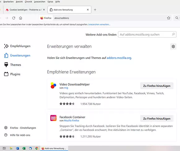
Task: Close the Add-ons-Verwaltung tab
Action: (88, 10)
